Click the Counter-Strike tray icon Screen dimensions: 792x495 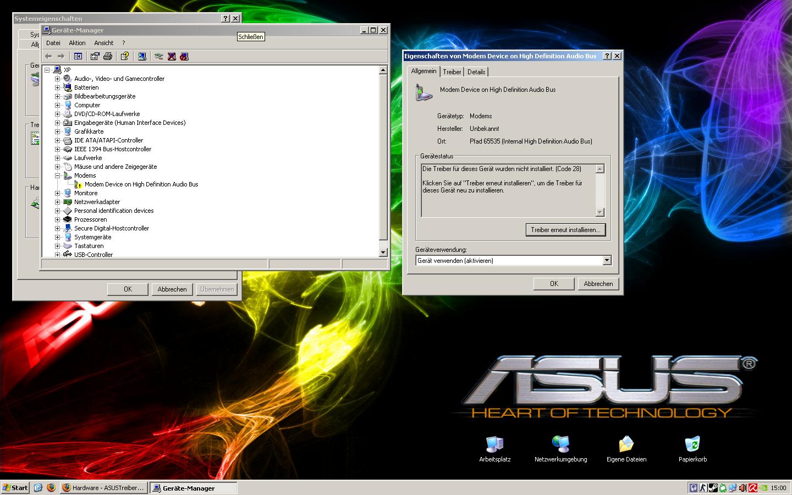703,488
